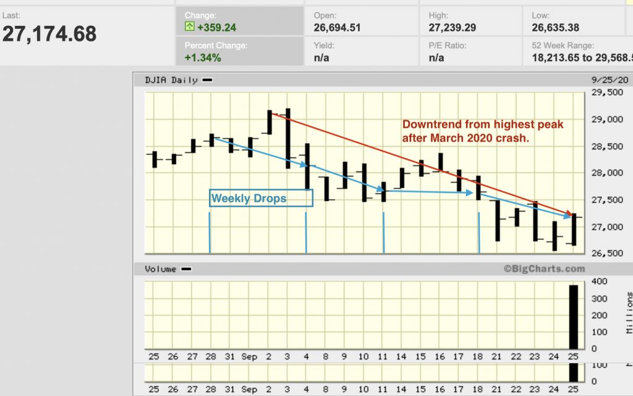Open the BigCharts.com watermark link
Viewport: 633px width, 396px height.
pos(543,269)
